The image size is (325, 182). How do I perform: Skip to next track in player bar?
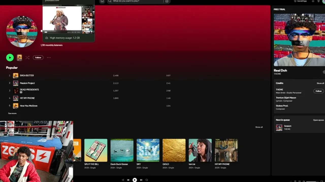[x=141, y=180]
